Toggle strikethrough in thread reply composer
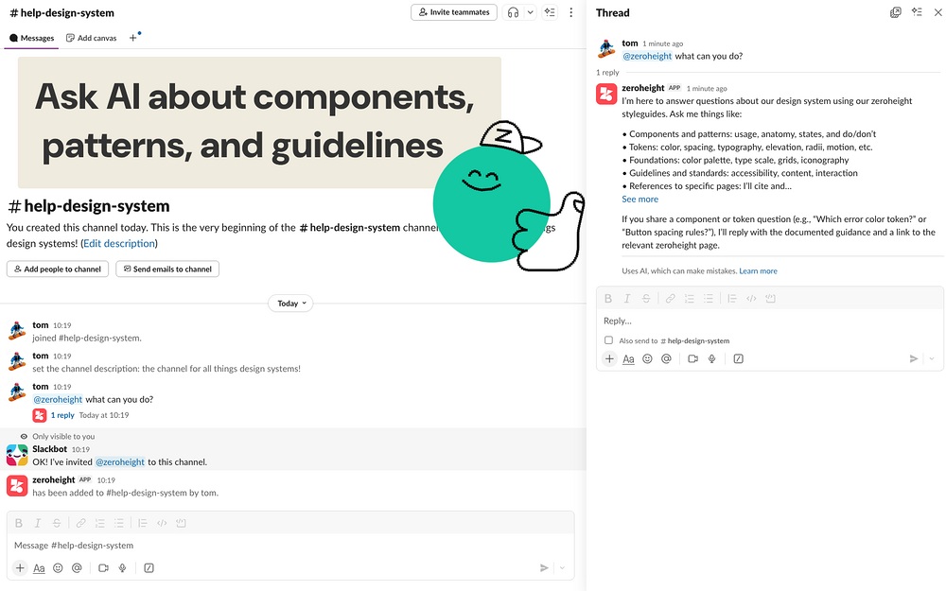 [646, 299]
